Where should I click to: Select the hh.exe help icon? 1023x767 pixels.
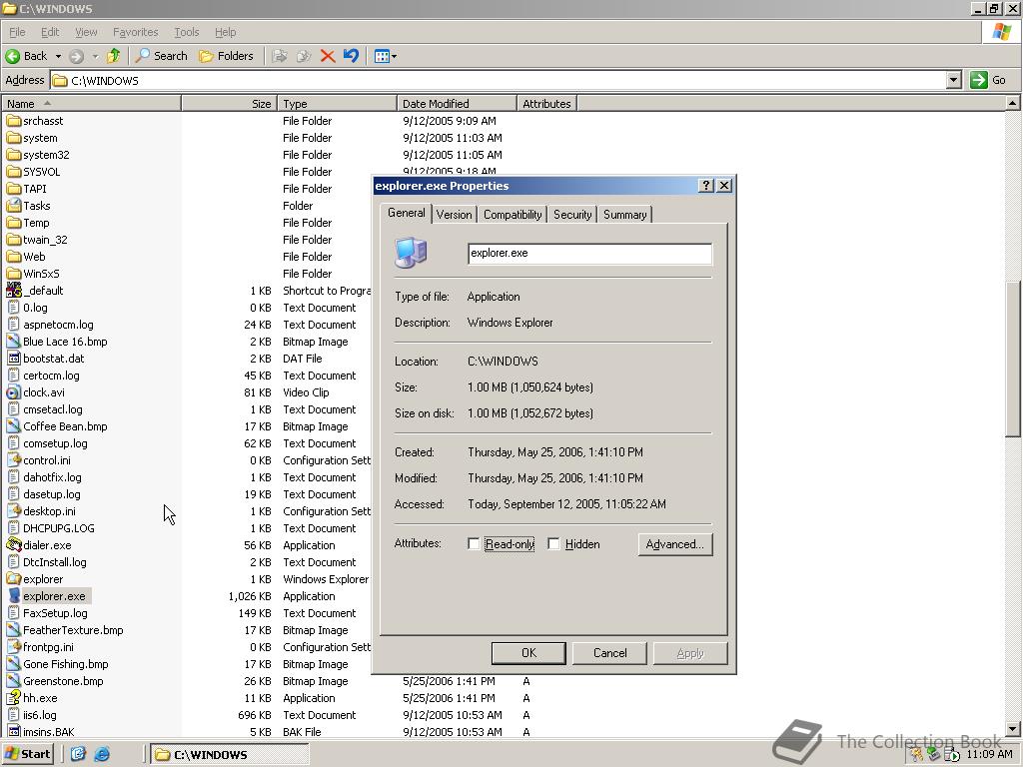14,697
